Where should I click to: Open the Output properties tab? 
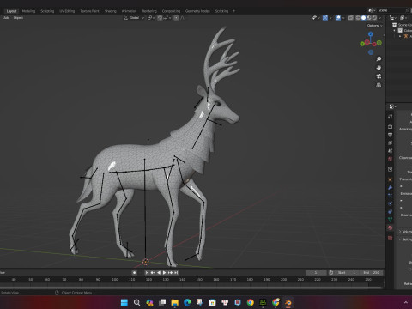coord(390,135)
